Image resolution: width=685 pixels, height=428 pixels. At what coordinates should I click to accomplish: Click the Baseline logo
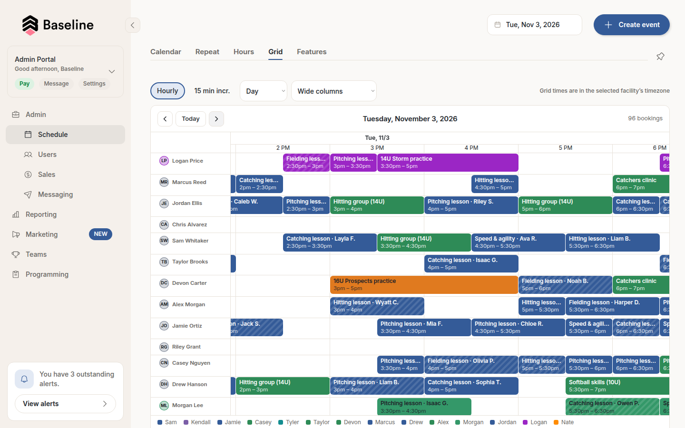pyautogui.click(x=58, y=25)
